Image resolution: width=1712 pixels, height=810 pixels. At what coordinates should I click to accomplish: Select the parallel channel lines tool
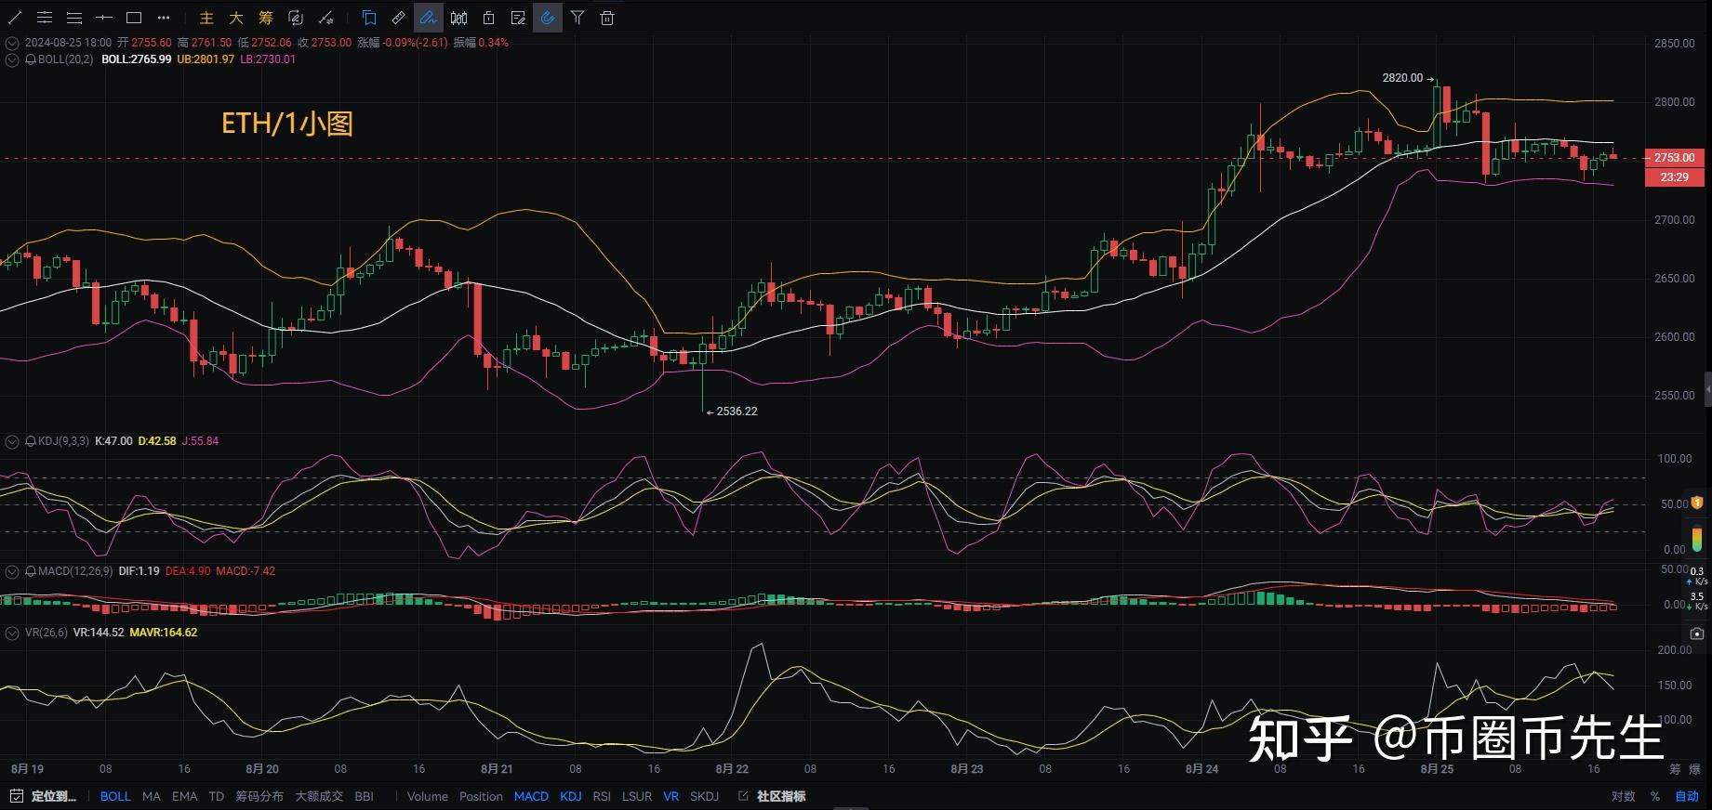coord(45,18)
